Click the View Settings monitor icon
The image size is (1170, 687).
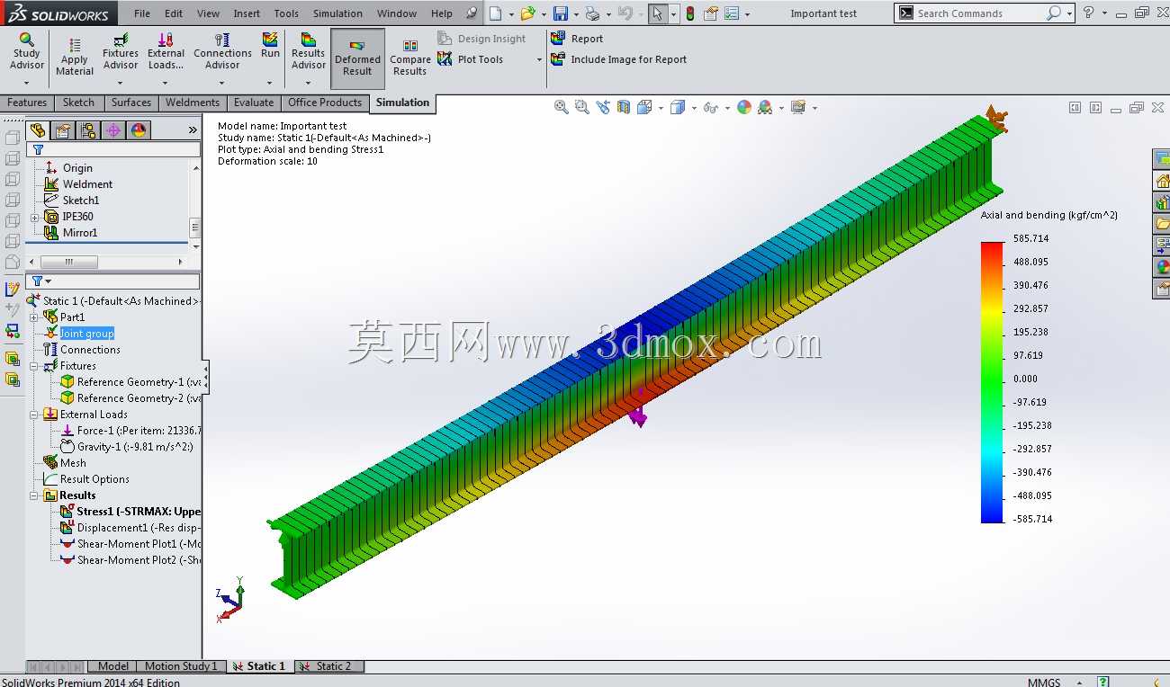point(797,107)
